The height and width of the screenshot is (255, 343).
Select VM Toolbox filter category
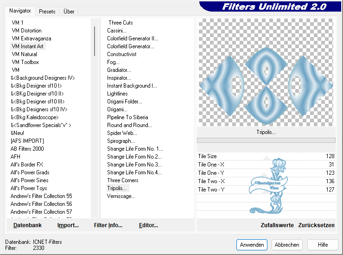[x=25, y=62]
